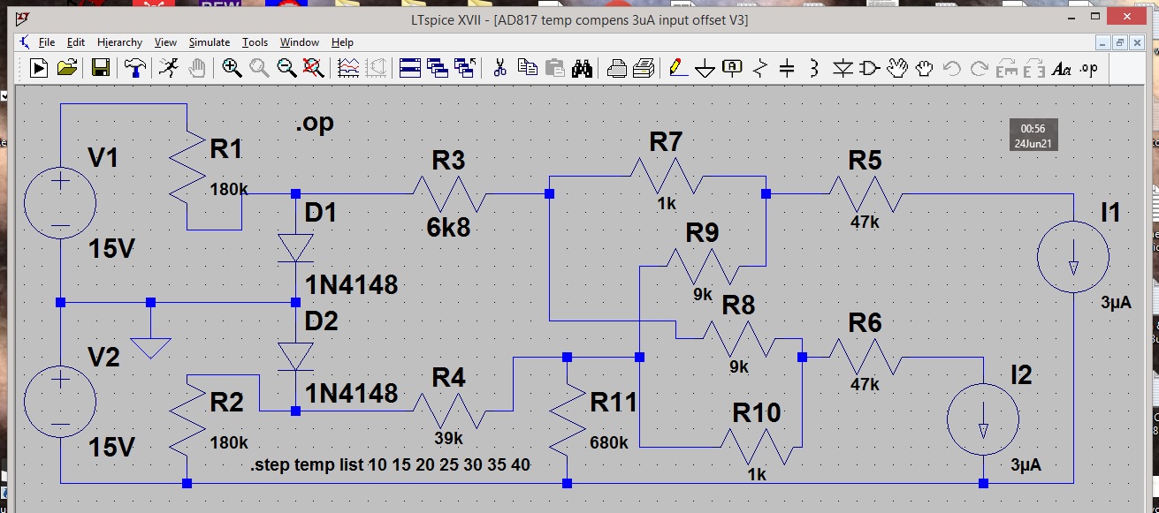Screen dimensions: 1159x513
Task: Select the Copy tool
Action: pyautogui.click(x=528, y=68)
